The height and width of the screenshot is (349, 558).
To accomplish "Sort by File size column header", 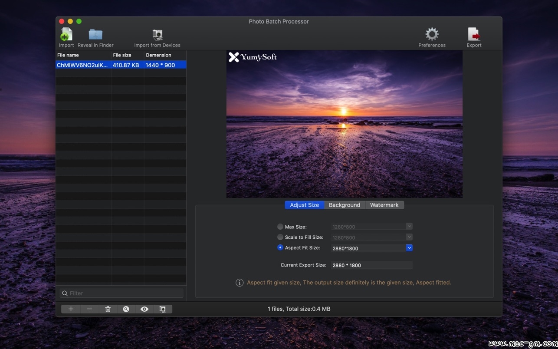I will pos(127,55).
